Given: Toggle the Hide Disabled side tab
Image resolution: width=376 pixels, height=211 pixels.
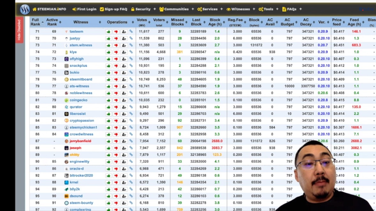Looking at the screenshot, I should click(x=19, y=30).
